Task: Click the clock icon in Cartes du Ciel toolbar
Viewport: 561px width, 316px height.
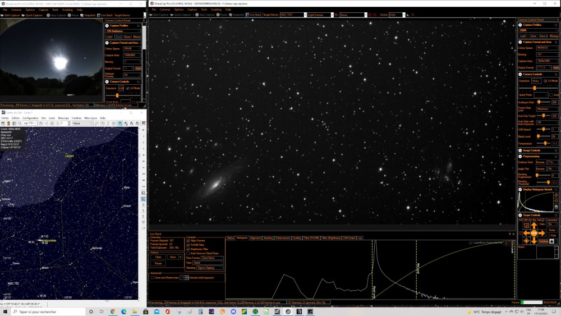Action: (x=41, y=123)
